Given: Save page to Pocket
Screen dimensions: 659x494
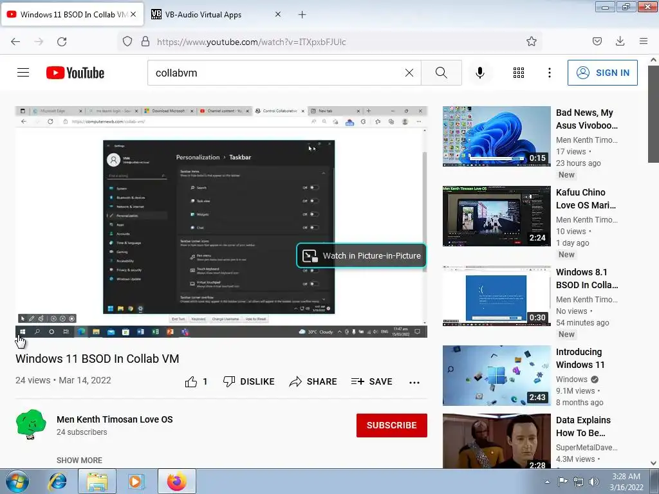Looking at the screenshot, I should 597,41.
